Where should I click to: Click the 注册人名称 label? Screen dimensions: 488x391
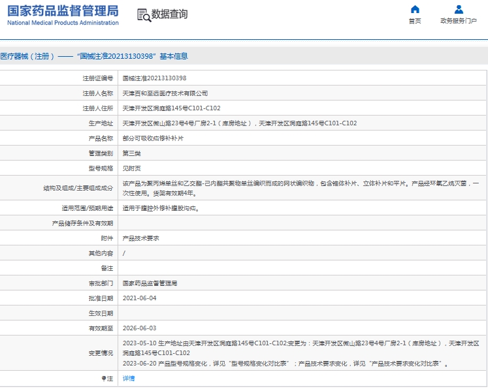coord(98,93)
